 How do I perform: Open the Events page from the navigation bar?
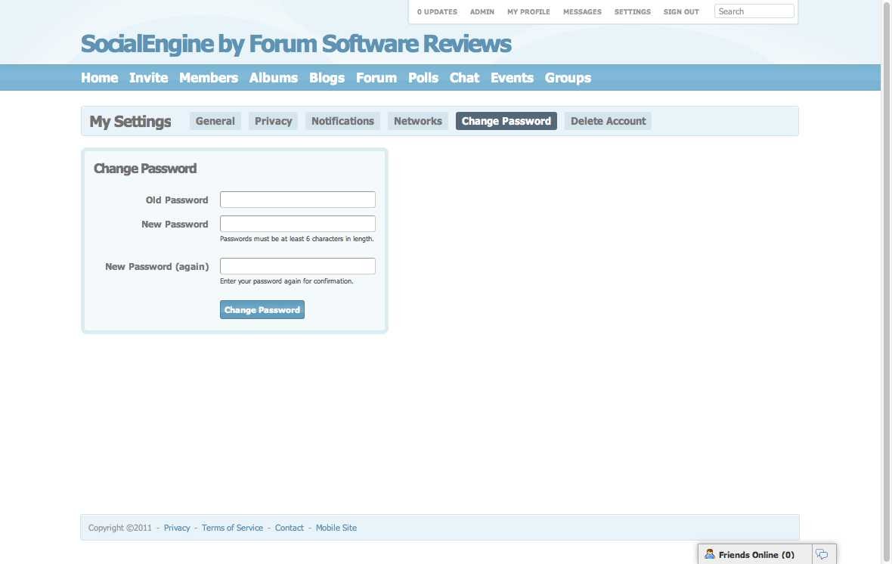(x=512, y=78)
